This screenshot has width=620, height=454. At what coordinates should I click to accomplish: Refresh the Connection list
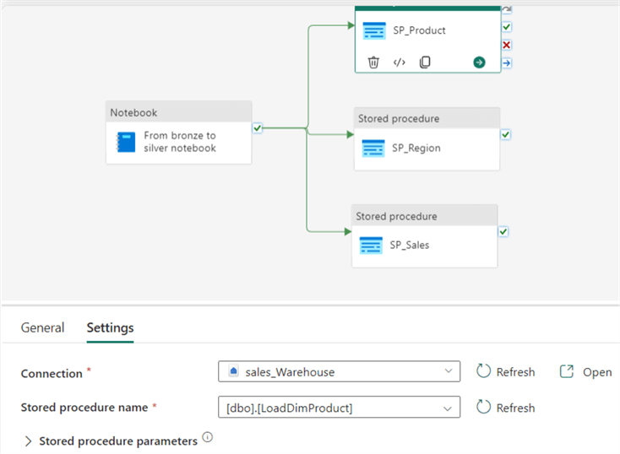coord(505,372)
